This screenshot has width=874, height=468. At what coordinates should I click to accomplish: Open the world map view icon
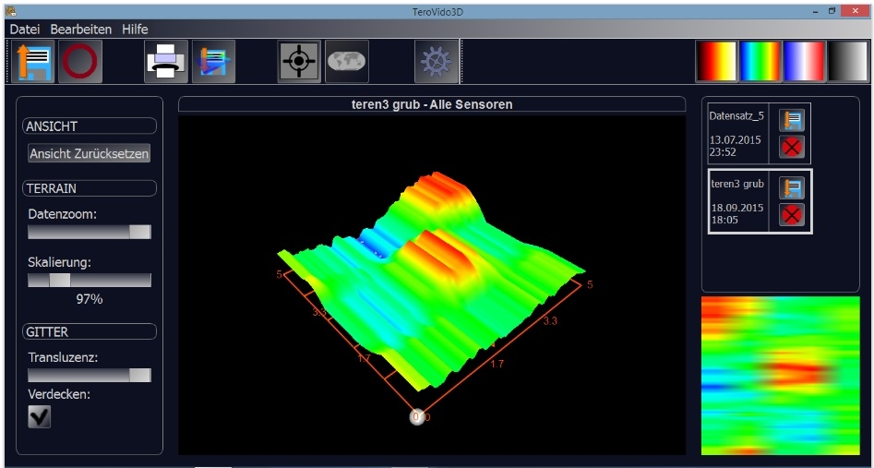click(x=346, y=62)
